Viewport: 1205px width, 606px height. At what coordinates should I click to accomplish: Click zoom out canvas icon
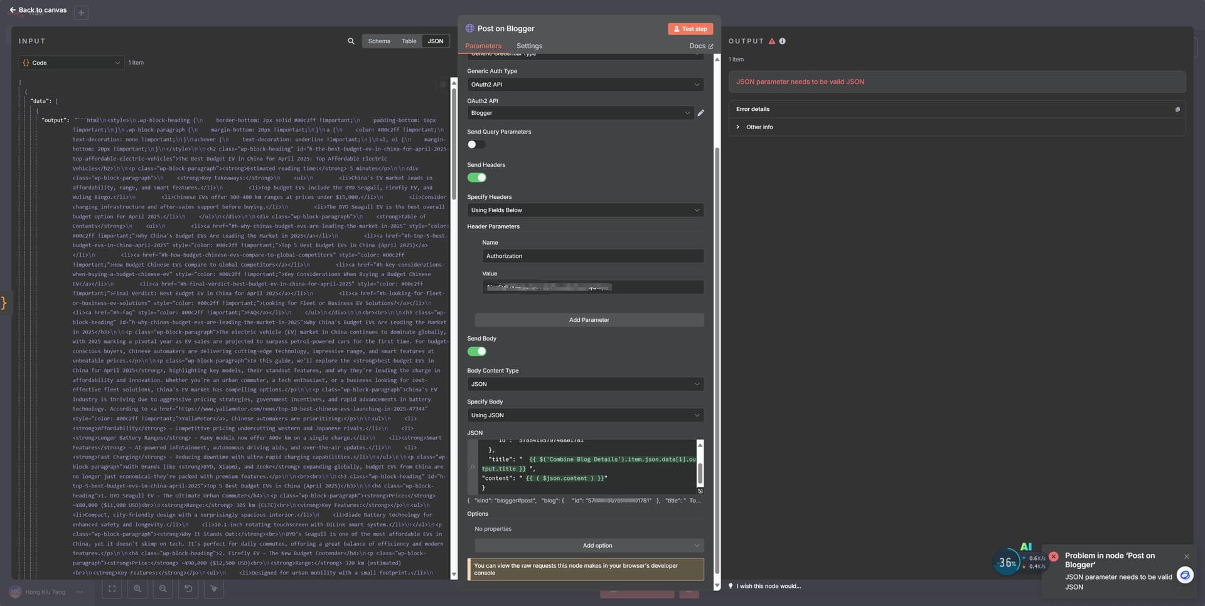[163, 589]
